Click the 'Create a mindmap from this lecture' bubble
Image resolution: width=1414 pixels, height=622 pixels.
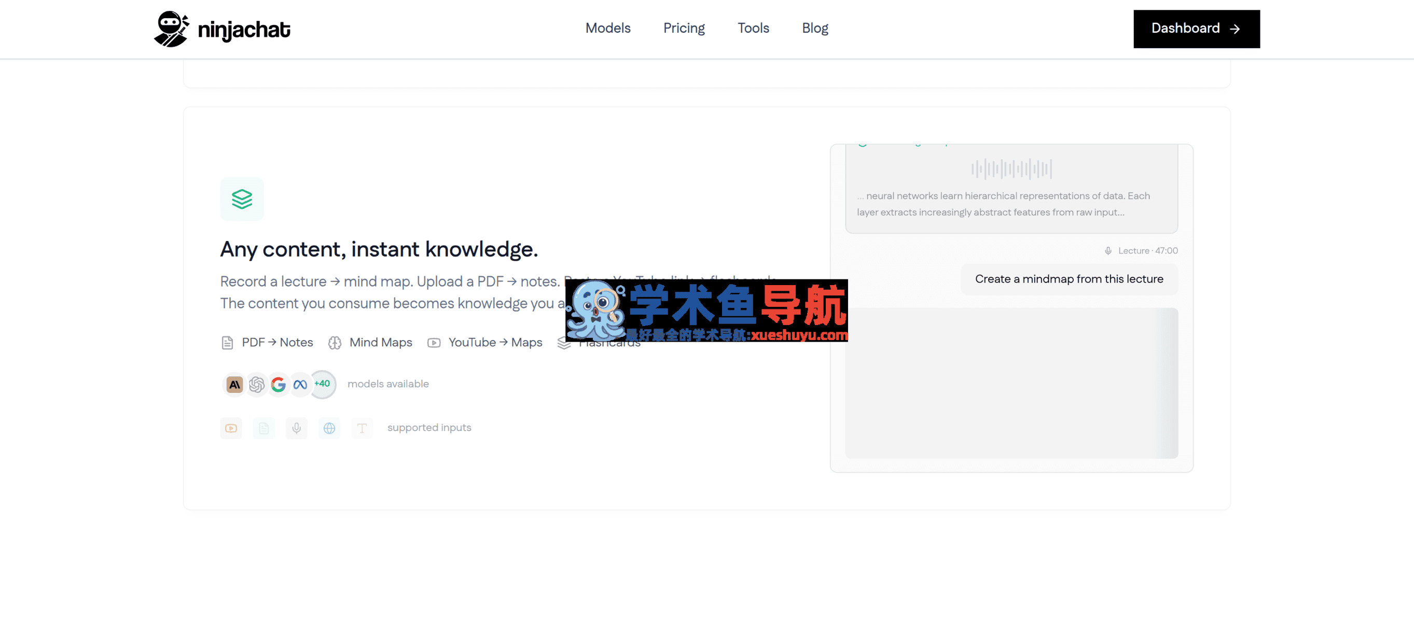click(x=1069, y=279)
